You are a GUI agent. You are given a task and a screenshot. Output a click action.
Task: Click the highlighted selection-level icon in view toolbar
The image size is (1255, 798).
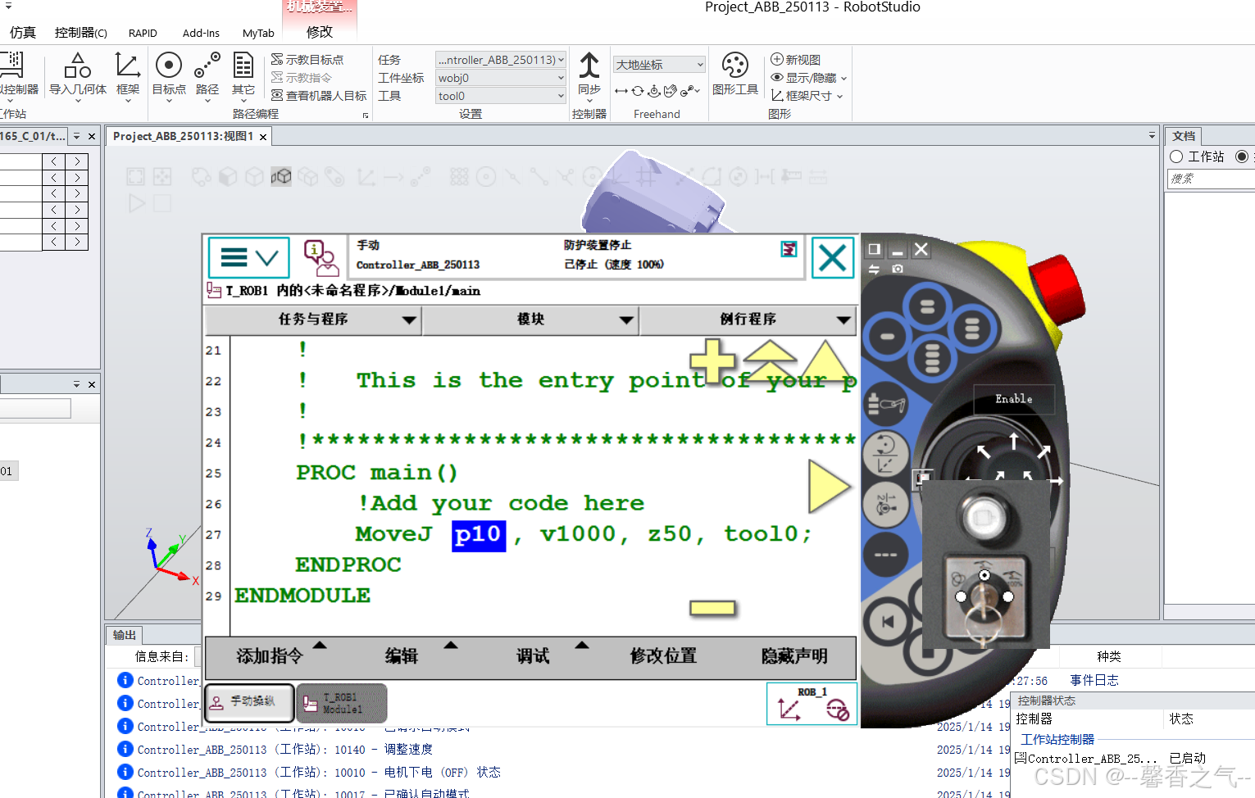point(281,177)
